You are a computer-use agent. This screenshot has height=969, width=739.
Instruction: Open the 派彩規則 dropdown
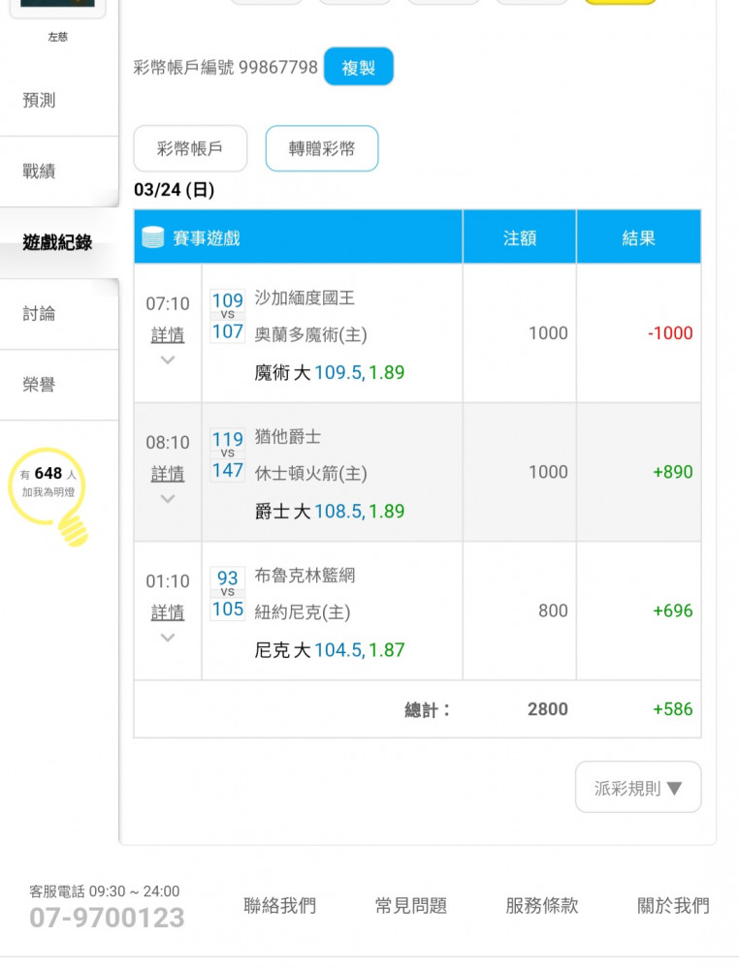638,787
